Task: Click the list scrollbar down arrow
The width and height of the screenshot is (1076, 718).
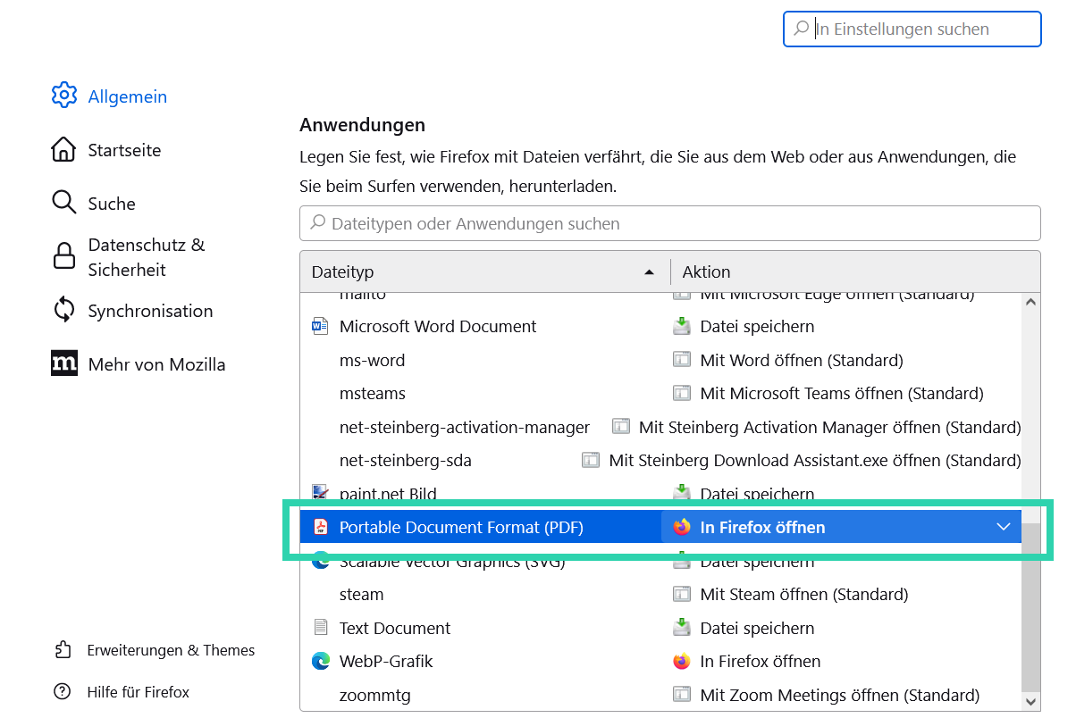Action: click(1030, 702)
